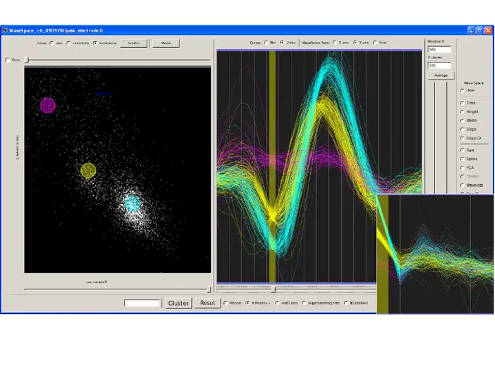This screenshot has height=371, width=495.
Task: Minimize the WaveSpace window
Action: pyautogui.click(x=472, y=30)
